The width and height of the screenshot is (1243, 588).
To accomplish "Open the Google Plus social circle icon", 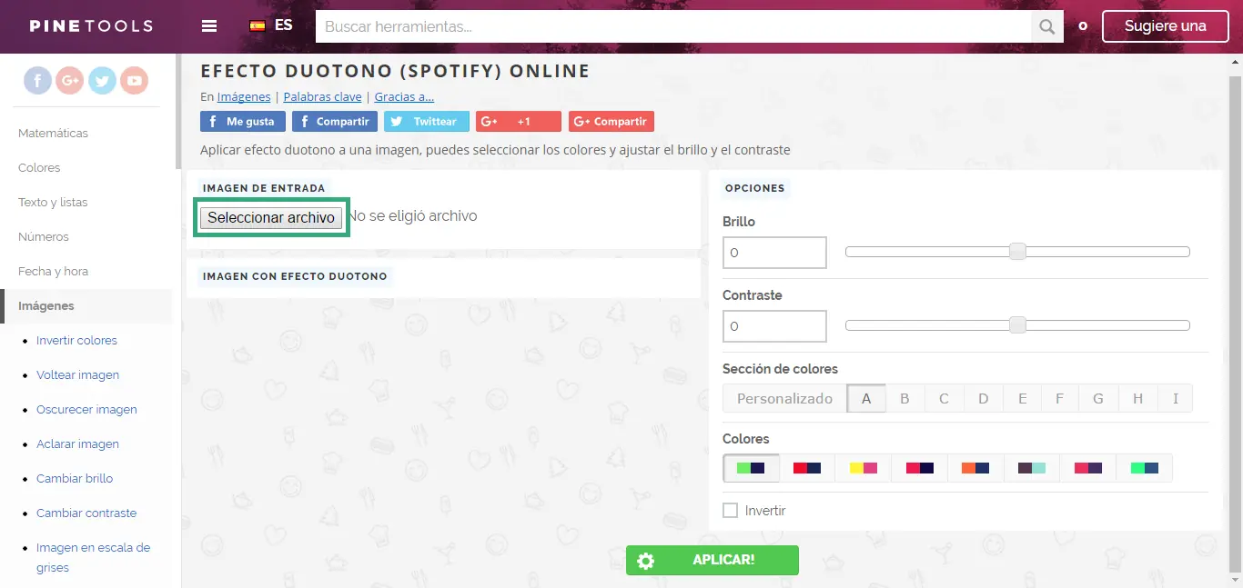I will click(x=70, y=81).
